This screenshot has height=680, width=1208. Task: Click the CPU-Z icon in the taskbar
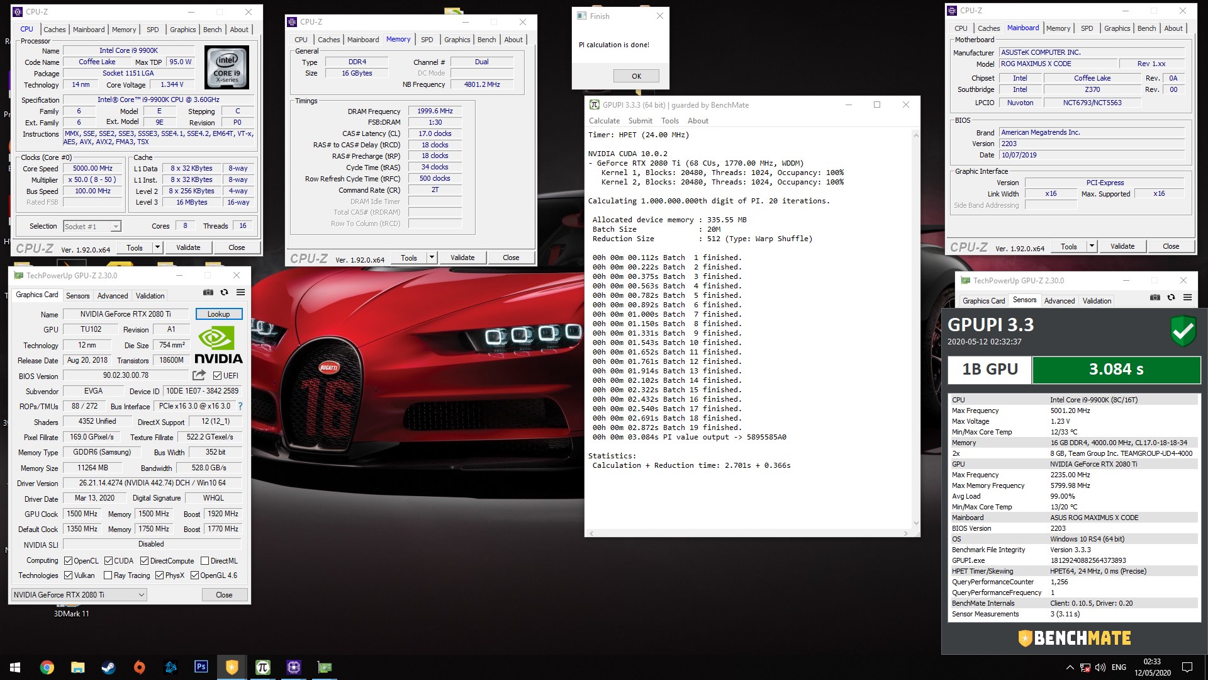293,667
